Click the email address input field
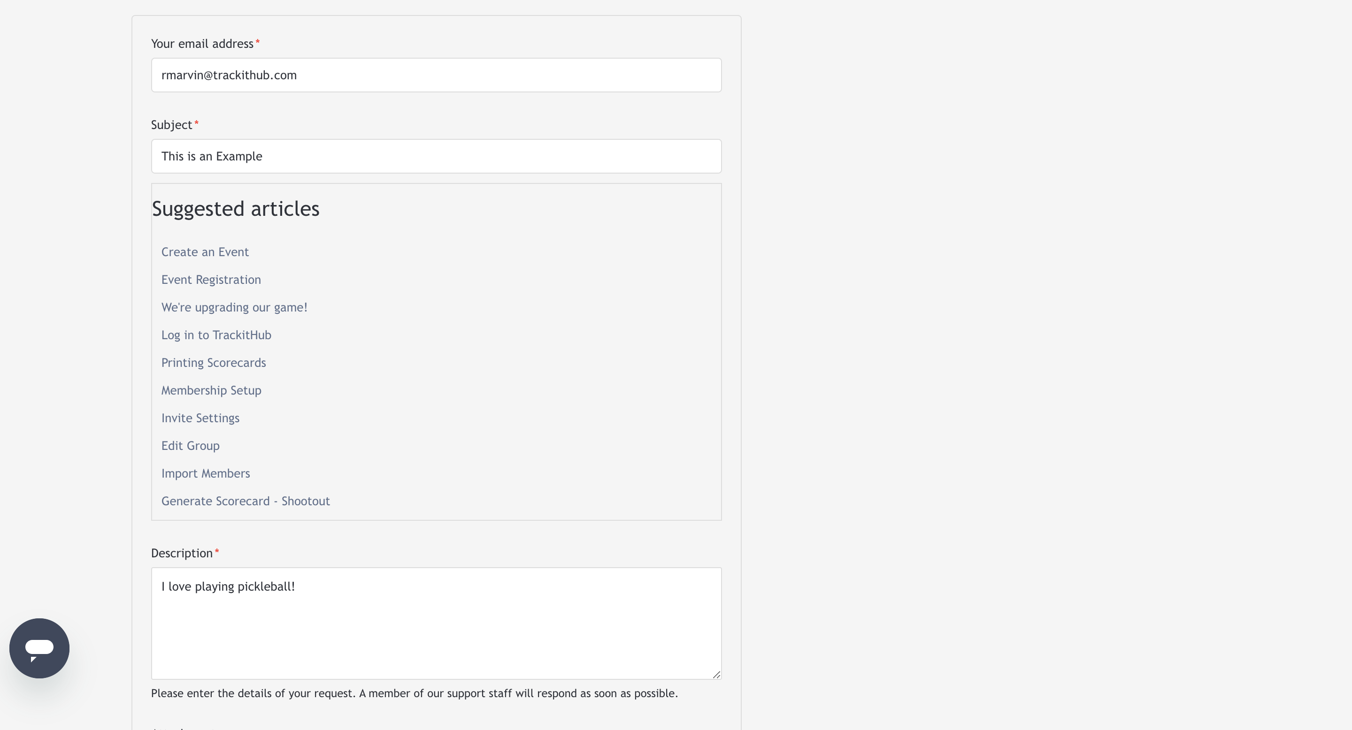This screenshot has width=1352, height=730. 436,75
